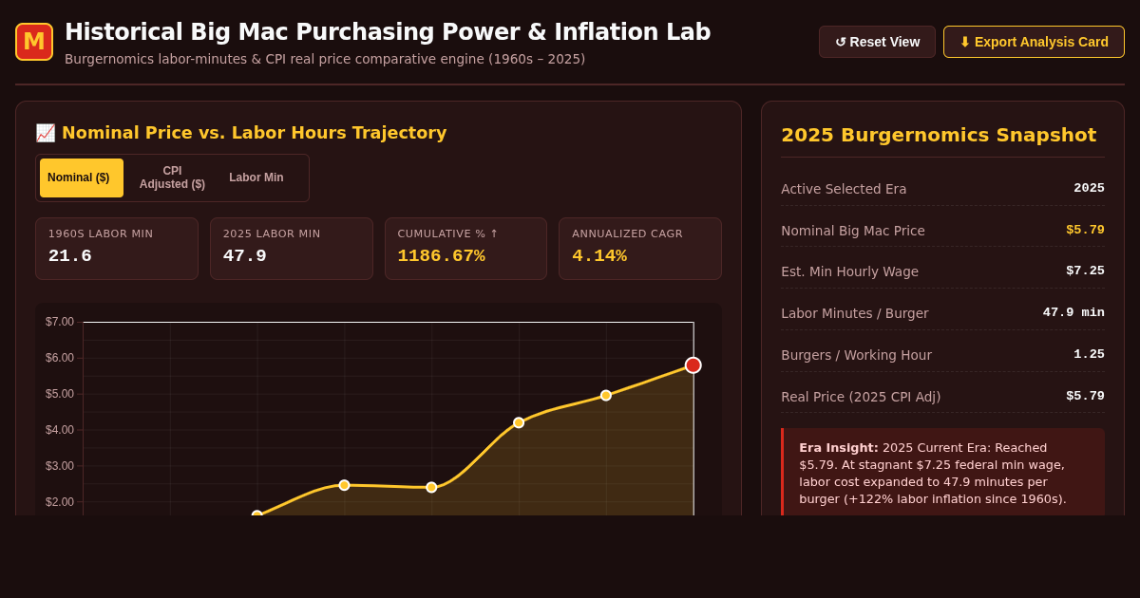Click the Cumulative % stat card
The width and height of the screenshot is (1140, 598).
click(x=465, y=249)
